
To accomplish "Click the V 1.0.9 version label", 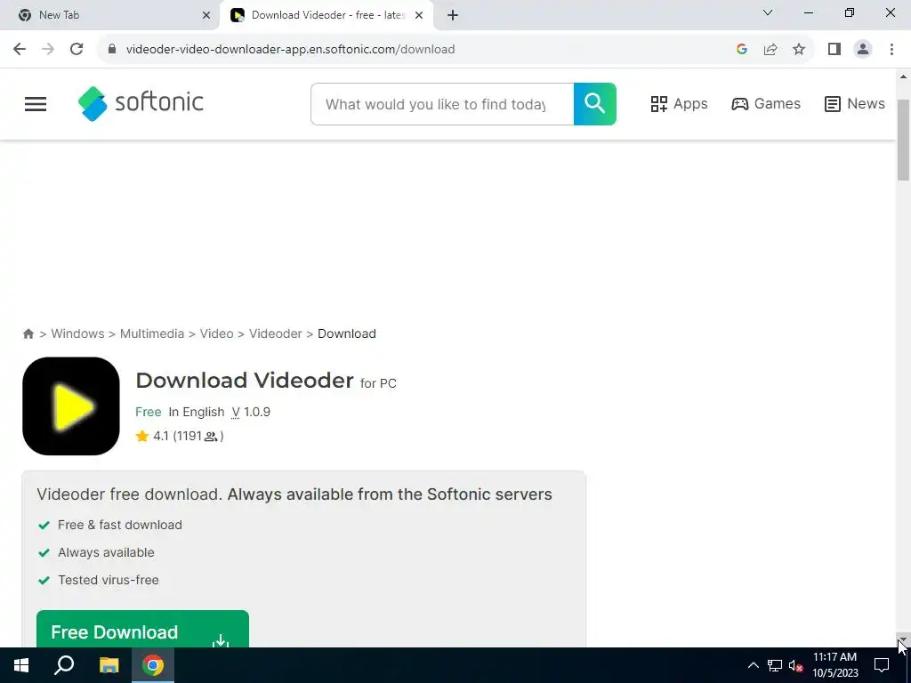I will tap(251, 413).
